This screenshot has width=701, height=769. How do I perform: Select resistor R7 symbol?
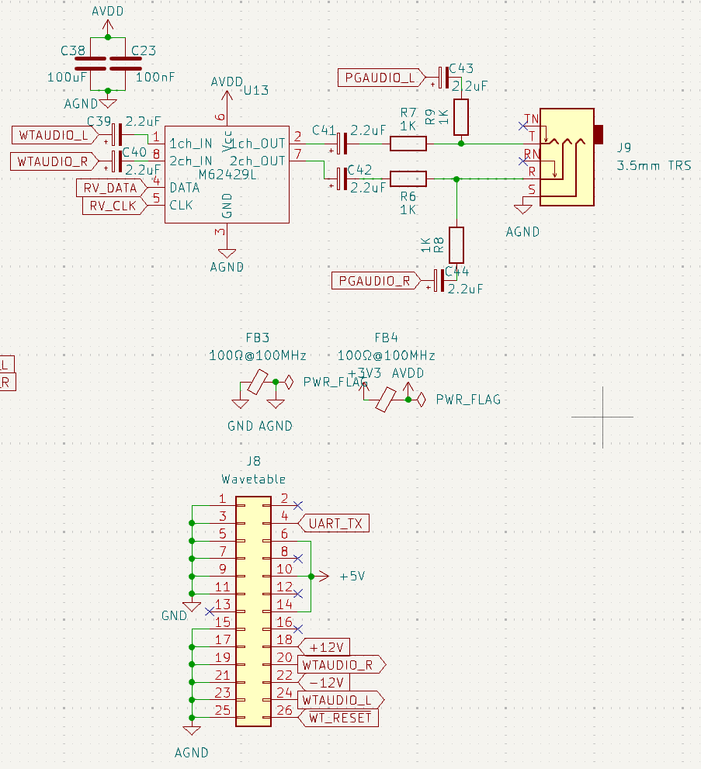click(x=408, y=144)
